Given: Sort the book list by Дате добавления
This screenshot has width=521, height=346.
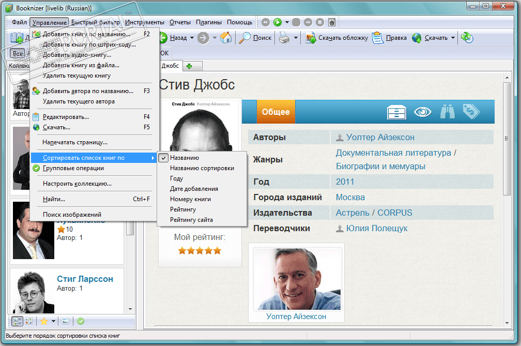Looking at the screenshot, I should click(202, 189).
